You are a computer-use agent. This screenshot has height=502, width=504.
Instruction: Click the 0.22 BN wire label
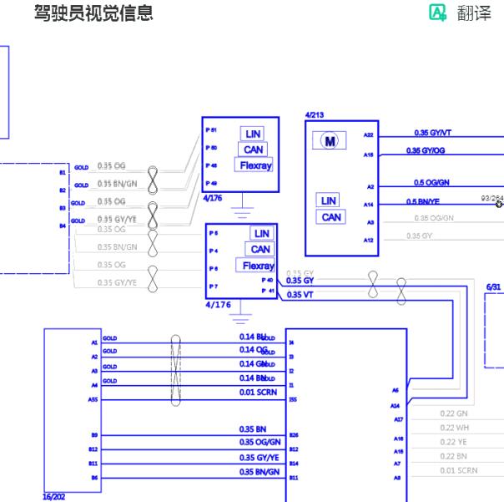pyautogui.click(x=454, y=456)
